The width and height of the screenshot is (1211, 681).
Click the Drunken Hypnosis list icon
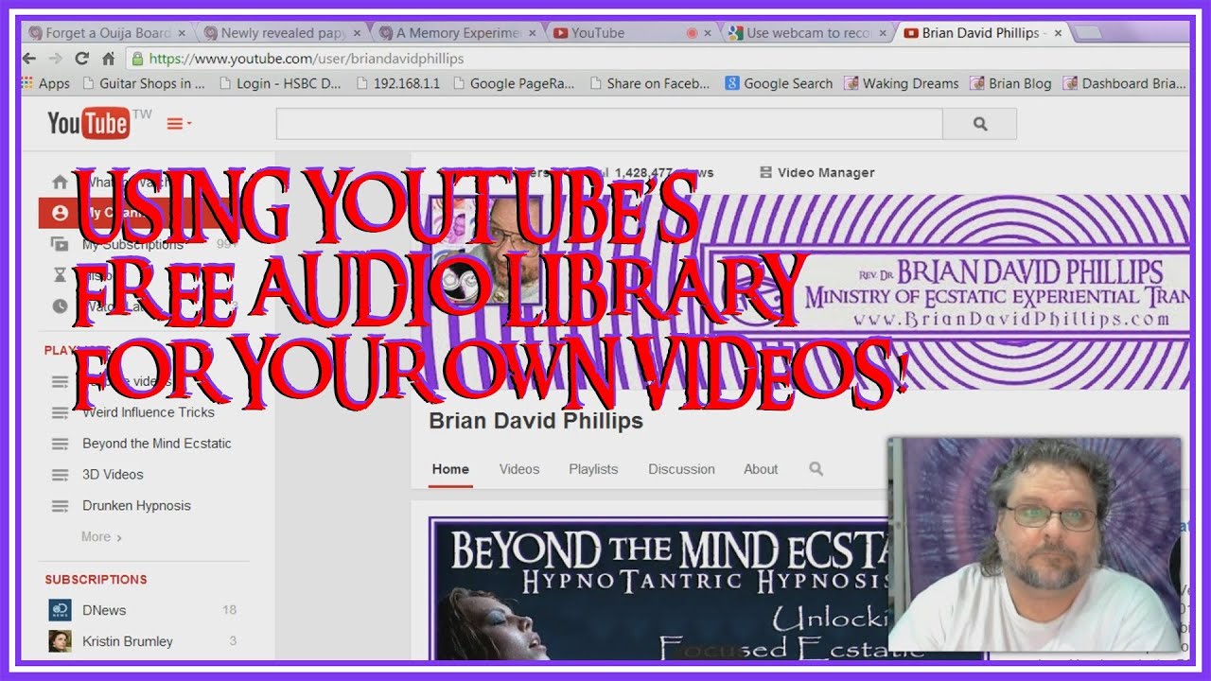pyautogui.click(x=60, y=506)
